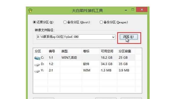Screen dimensions: 178x99
Task: Click the 18.2 GB free space cell
Action: coord(107,58)
